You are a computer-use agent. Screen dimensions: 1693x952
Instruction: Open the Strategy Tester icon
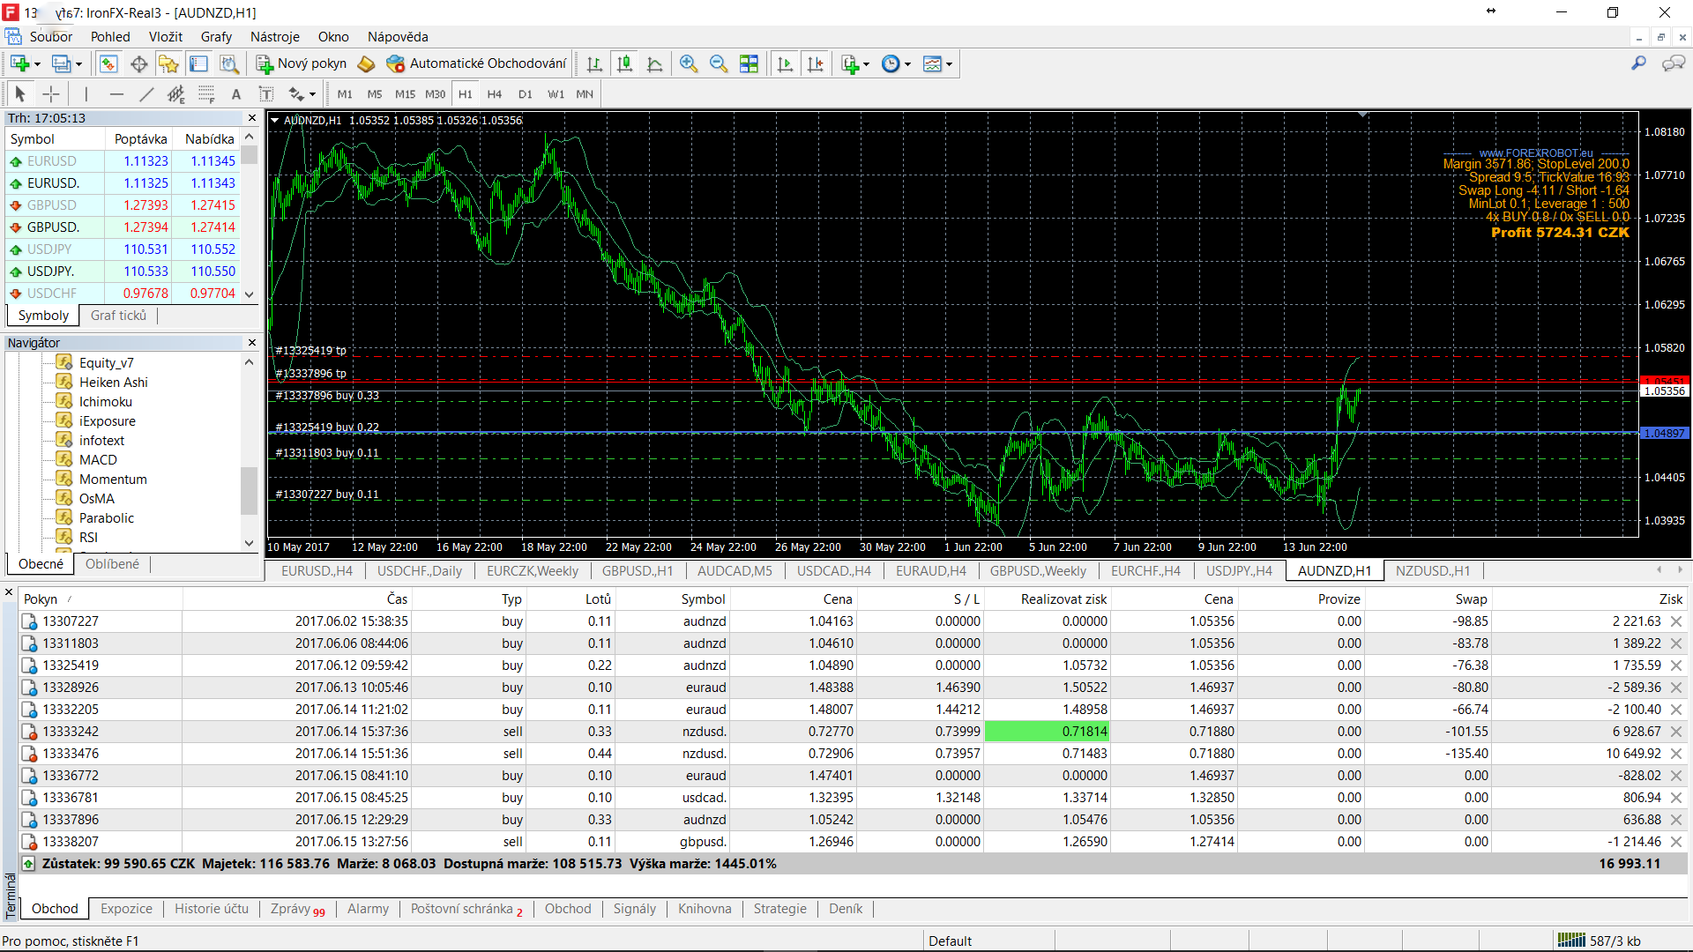click(229, 63)
